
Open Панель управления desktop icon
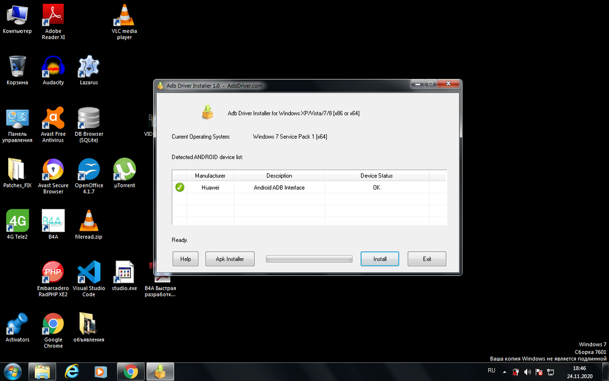[17, 125]
